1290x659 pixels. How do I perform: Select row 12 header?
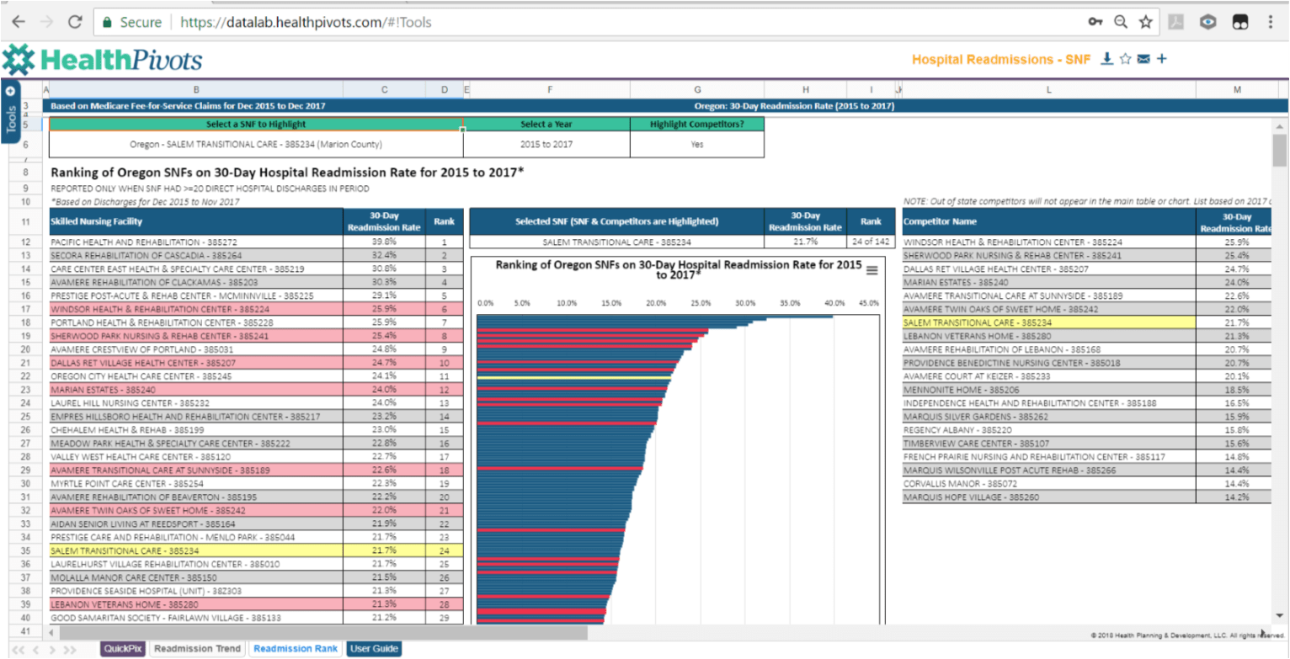[x=25, y=242]
